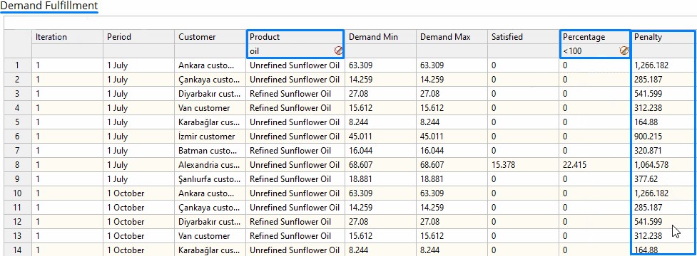
Task: Click the empty Period filter field
Action: (139, 51)
